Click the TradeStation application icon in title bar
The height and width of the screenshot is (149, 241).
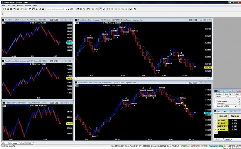[x=2, y=2]
